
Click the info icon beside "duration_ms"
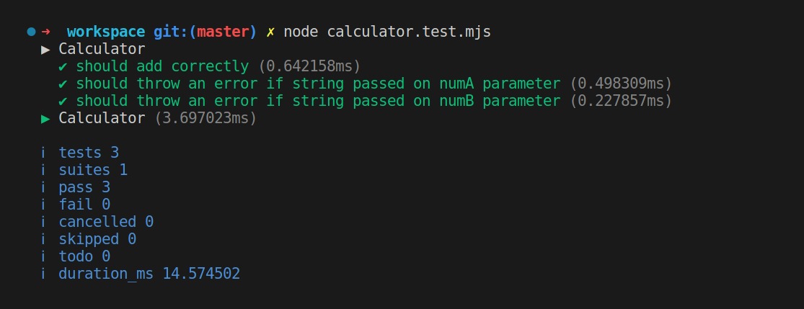click(45, 274)
